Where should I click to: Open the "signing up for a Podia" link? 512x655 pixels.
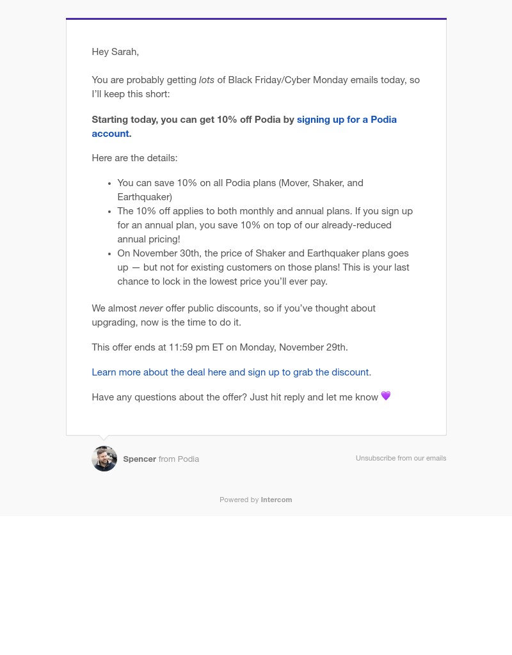click(346, 120)
